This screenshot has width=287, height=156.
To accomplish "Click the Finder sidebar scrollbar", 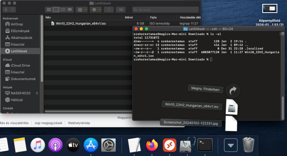I will 42,48.
